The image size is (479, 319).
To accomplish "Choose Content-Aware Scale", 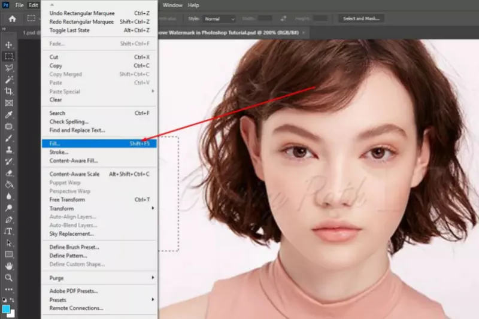I will [x=99, y=174].
